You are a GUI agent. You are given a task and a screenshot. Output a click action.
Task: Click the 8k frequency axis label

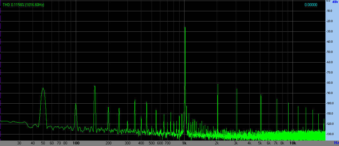point(282,143)
